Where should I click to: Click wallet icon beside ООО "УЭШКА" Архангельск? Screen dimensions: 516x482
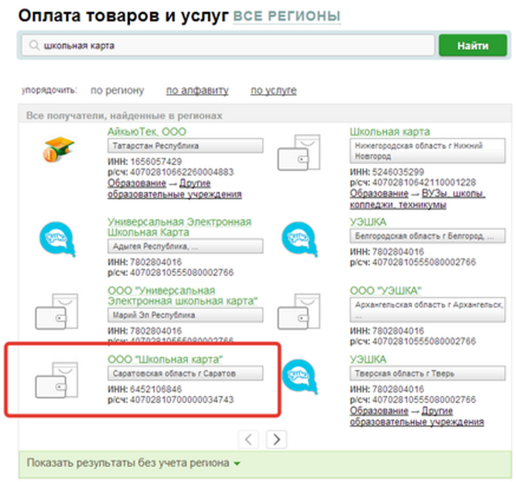[x=299, y=311]
